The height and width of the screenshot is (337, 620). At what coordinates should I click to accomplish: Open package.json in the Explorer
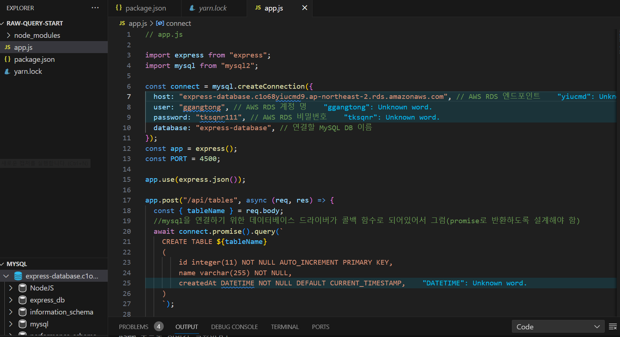click(x=54, y=59)
